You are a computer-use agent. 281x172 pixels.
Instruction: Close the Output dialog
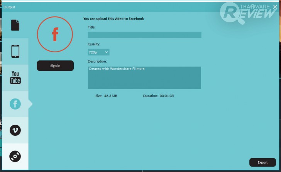pyautogui.click(x=275, y=7)
